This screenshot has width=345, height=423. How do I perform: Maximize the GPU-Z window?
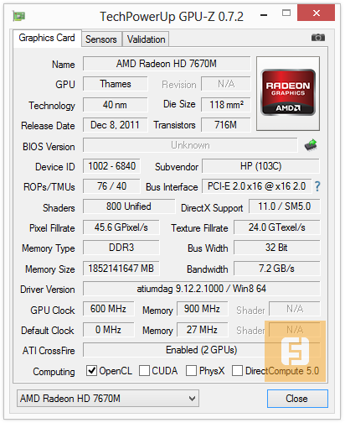tap(286, 13)
